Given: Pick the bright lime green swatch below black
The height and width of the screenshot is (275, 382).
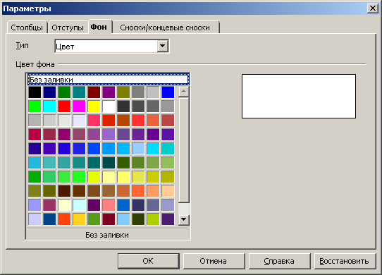Looking at the screenshot, I should point(35,106).
